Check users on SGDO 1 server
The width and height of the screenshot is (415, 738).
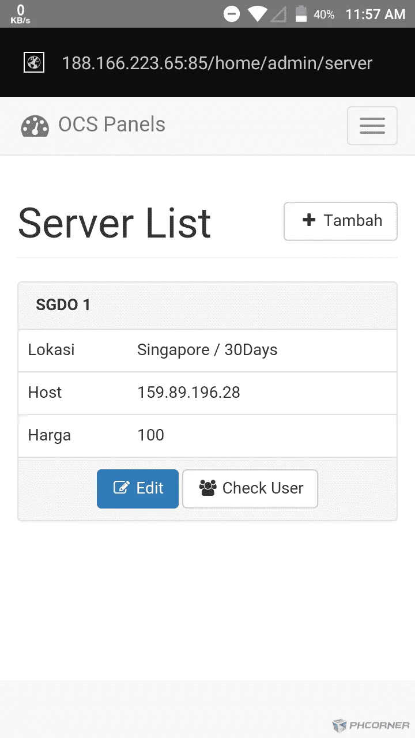[x=250, y=488]
